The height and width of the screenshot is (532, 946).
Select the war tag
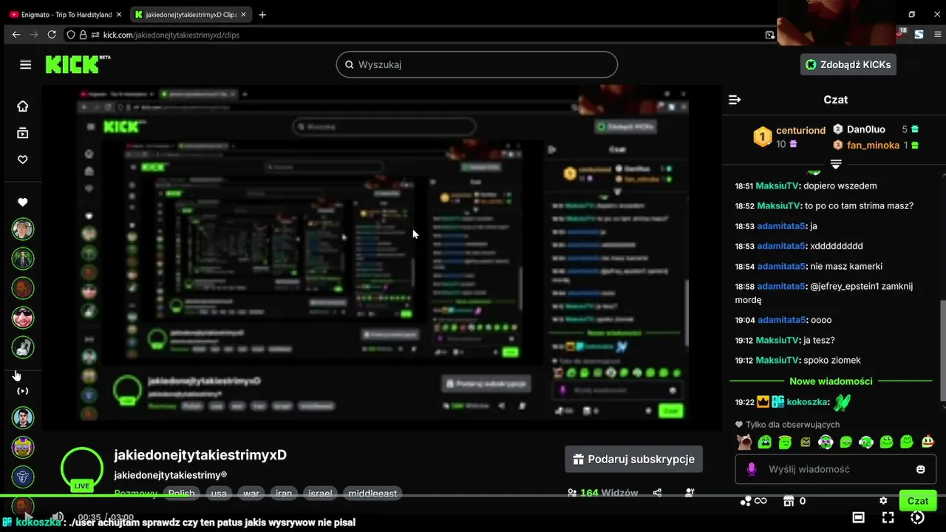(x=251, y=493)
